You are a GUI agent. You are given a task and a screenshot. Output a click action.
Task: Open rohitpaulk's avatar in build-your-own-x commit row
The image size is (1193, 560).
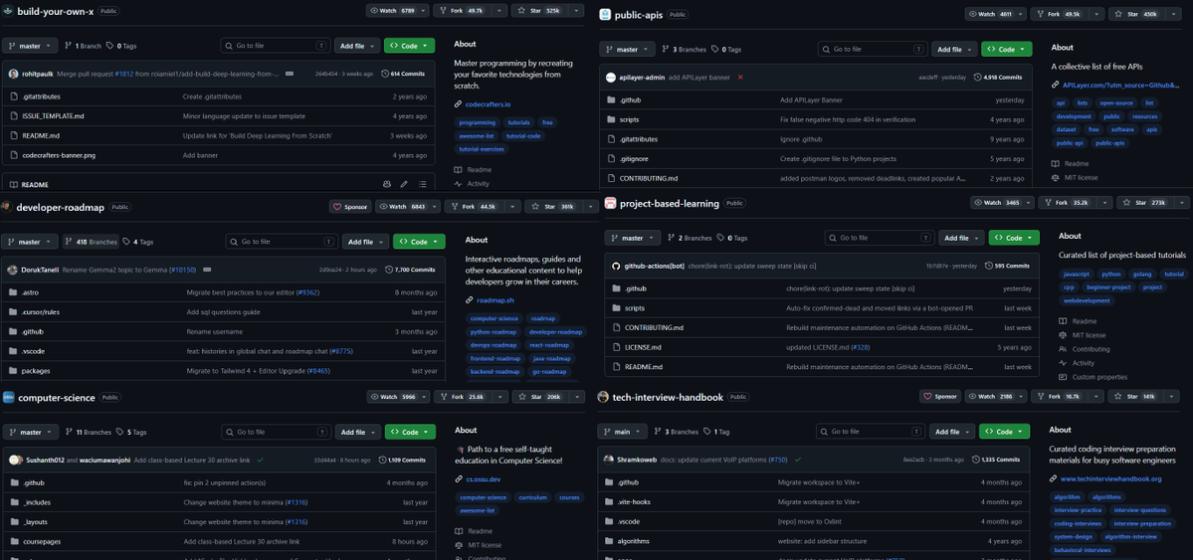(15, 74)
